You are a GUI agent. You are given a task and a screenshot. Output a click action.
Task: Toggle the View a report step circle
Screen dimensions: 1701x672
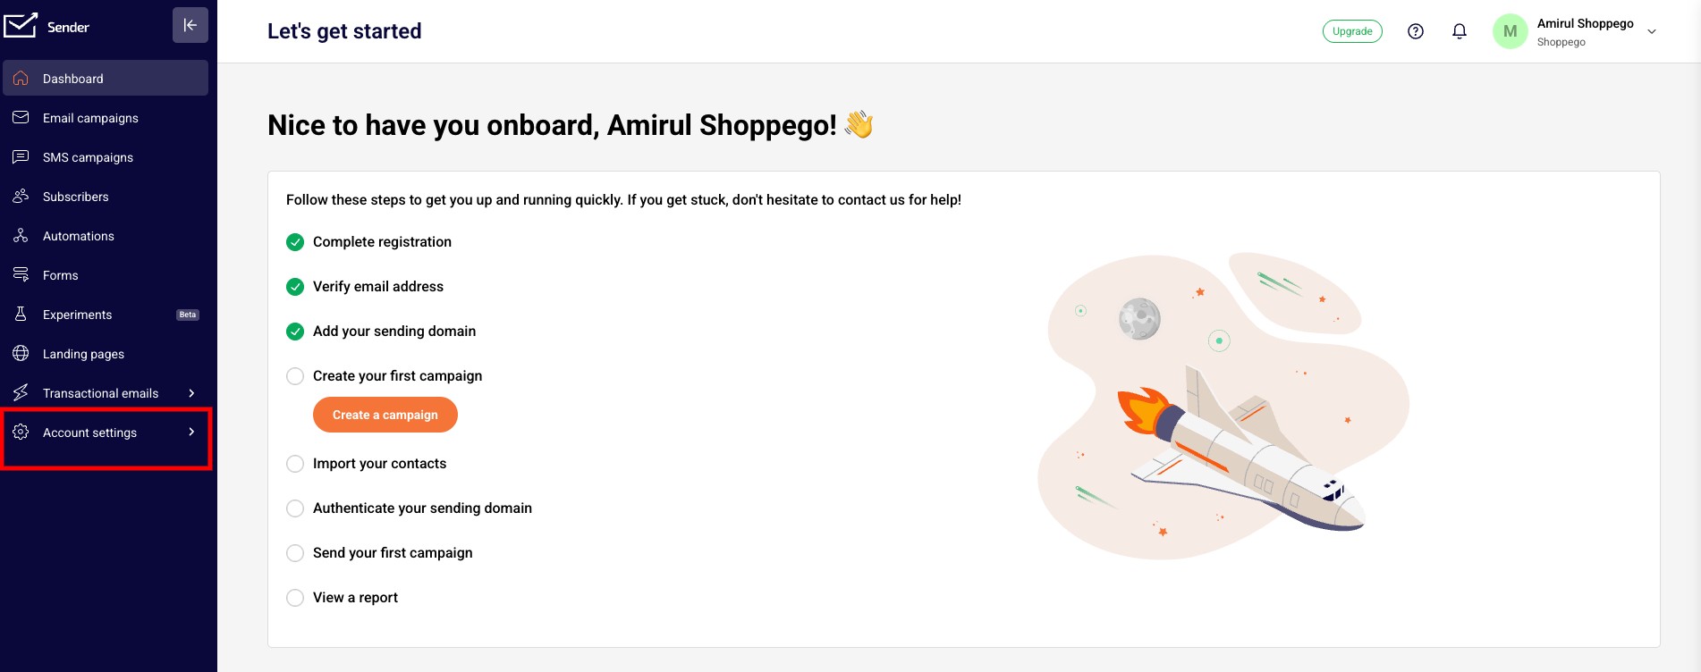[x=295, y=598]
